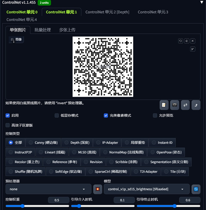
Task: Uncheck the 启用 enable checkbox
Action: click(8, 115)
